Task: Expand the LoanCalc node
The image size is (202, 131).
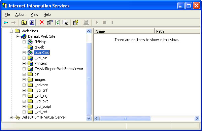Action: tap(24, 53)
